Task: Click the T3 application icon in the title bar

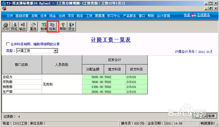Action: [4, 3]
